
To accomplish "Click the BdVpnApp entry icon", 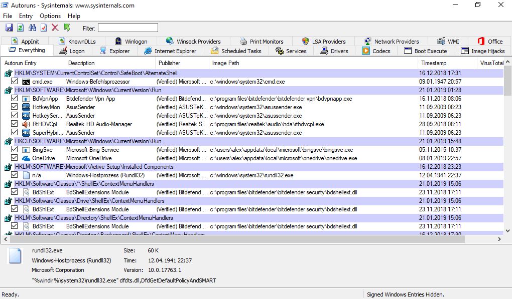I will [x=26, y=99].
